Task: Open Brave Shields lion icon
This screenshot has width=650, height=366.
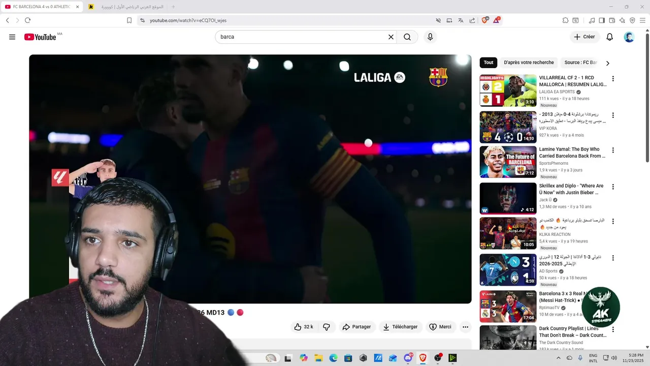Action: click(x=484, y=20)
